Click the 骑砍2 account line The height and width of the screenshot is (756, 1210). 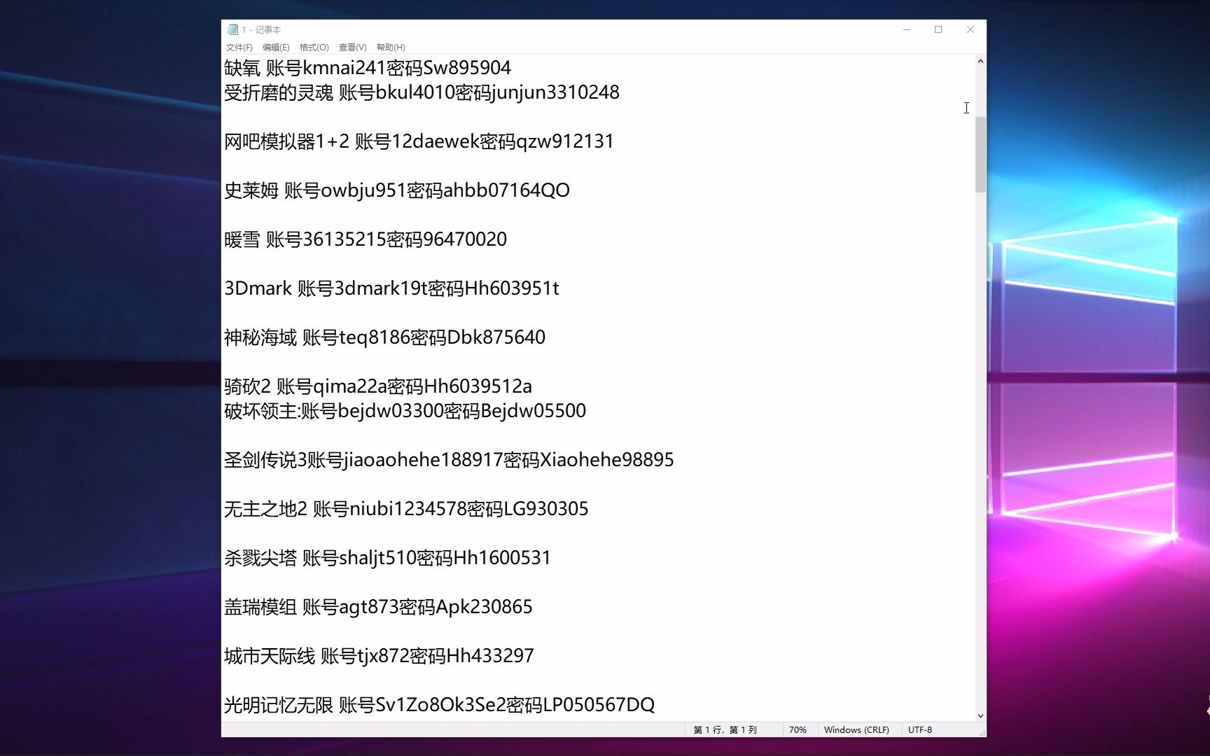click(x=378, y=386)
